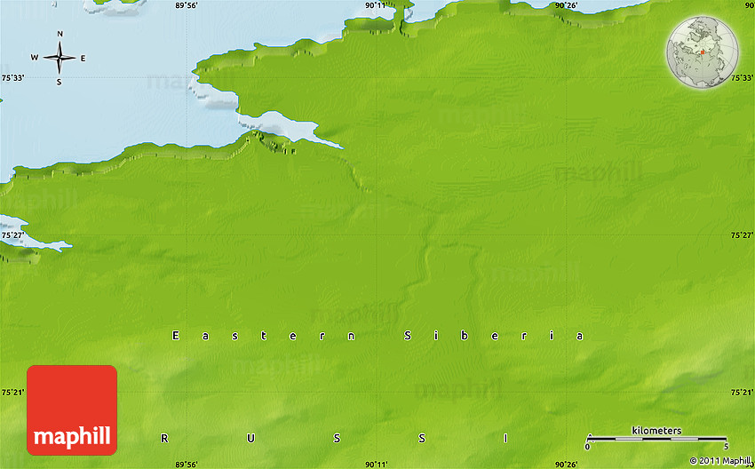Click the 75°33' latitude label on left
Screen dimensions: 755x469
(12, 78)
